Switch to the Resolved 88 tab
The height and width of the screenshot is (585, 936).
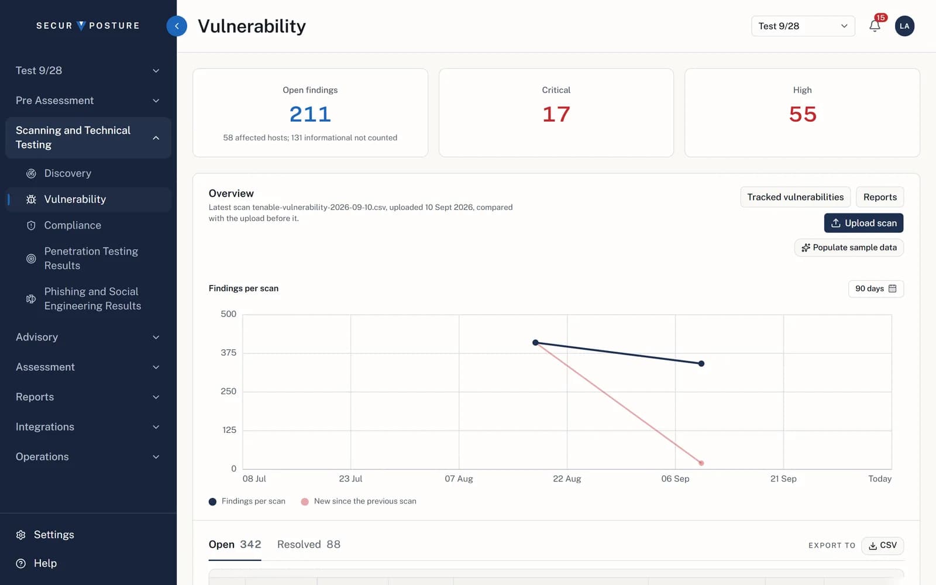(308, 545)
